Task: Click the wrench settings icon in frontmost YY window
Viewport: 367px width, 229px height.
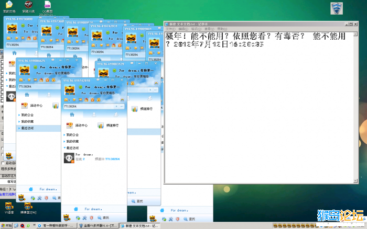Action: point(84,218)
